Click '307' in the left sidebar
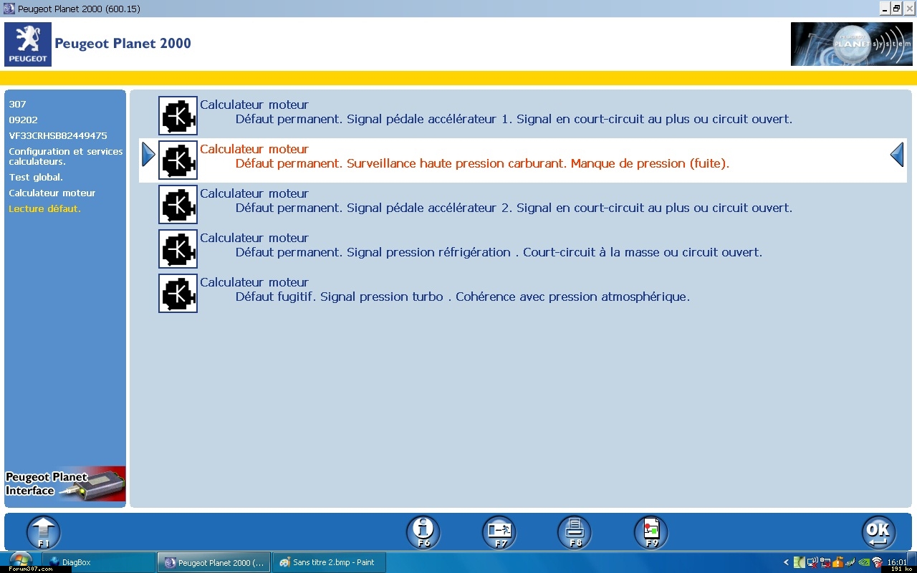The image size is (917, 573). point(17,104)
